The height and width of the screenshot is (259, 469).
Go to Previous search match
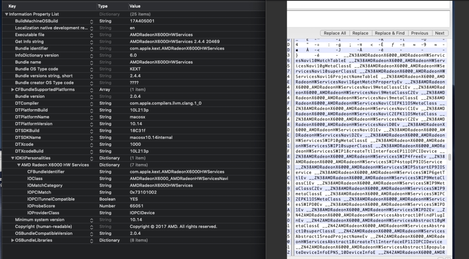pyautogui.click(x=419, y=33)
